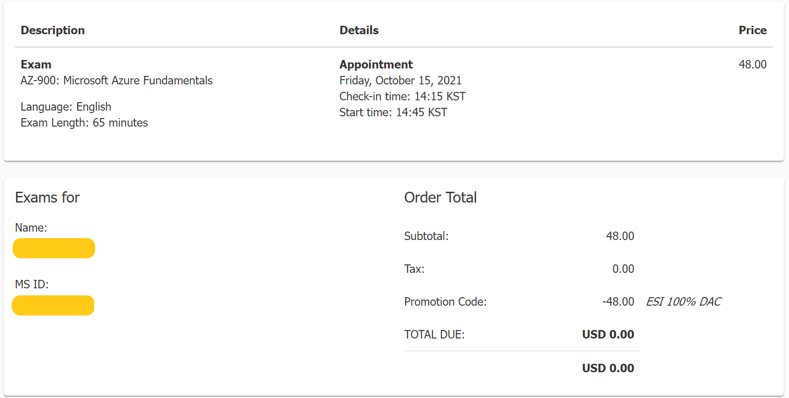Click the Details column header
Image resolution: width=789 pixels, height=398 pixels.
359,30
